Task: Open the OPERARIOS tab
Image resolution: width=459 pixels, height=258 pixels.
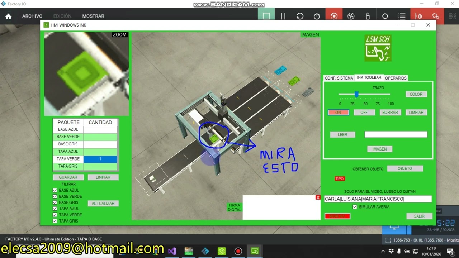Action: [x=396, y=78]
